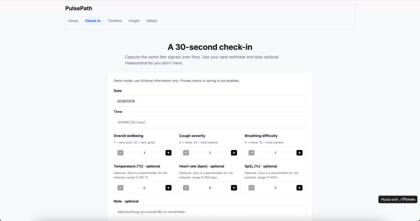Image resolution: width=420 pixels, height=221 pixels.
Task: Open the Home tab
Action: tap(73, 21)
